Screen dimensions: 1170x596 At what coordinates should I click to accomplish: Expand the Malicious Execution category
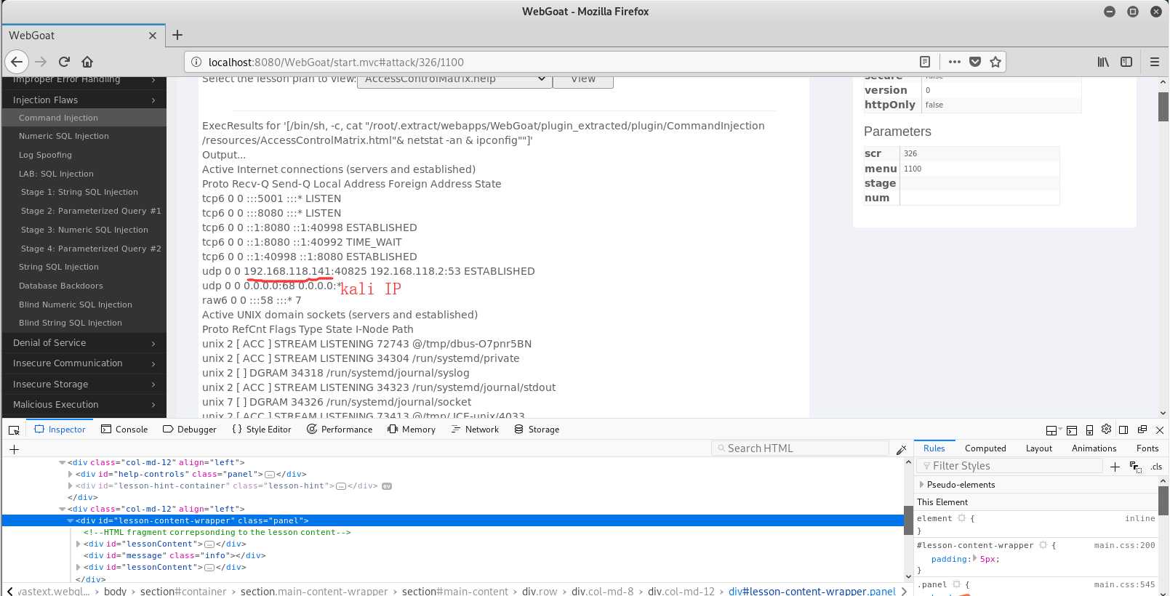[x=84, y=404]
